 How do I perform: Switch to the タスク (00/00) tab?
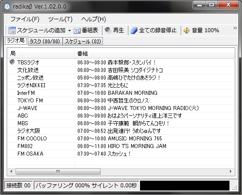[x=45, y=41]
